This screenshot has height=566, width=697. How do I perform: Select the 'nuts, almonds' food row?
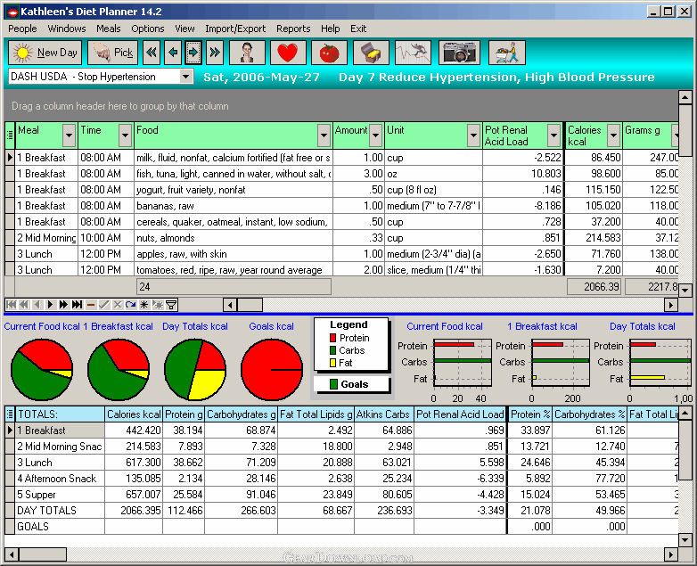coord(341,238)
